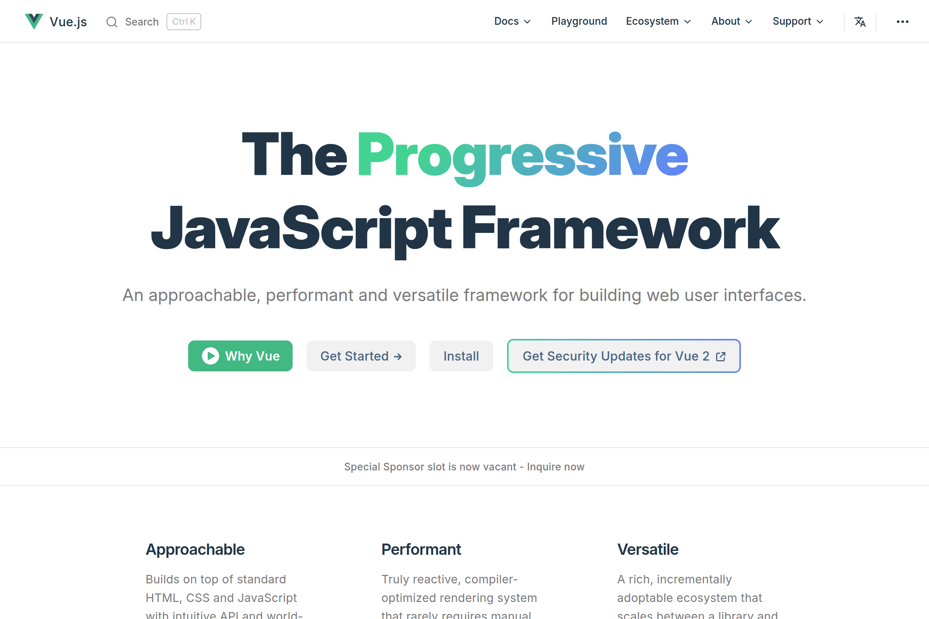Click the Versatile heading
Screen dimensions: 929x619
pos(648,549)
